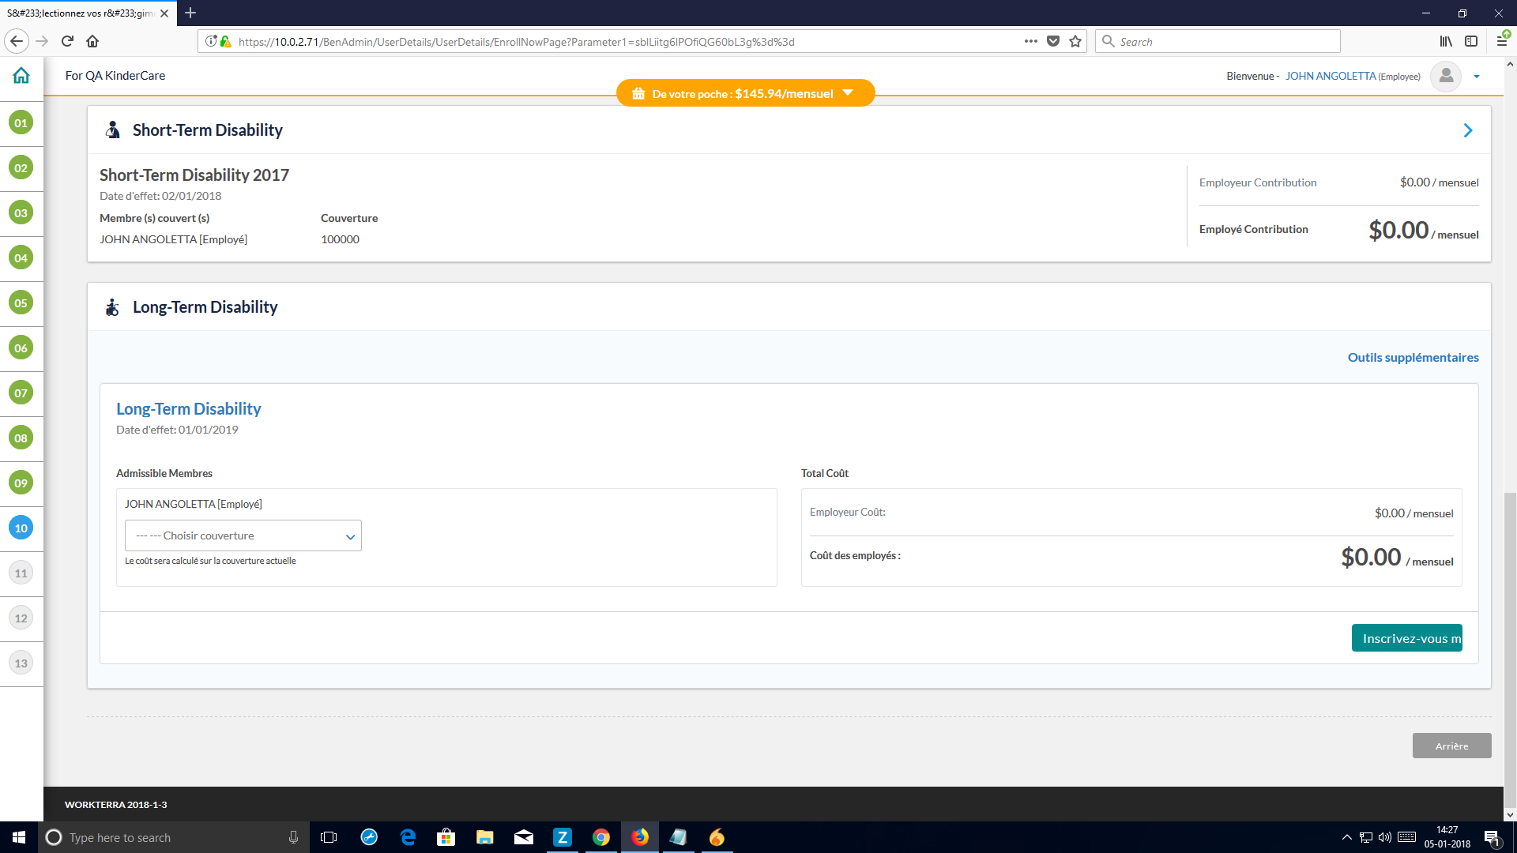1517x853 pixels.
Task: Click in the Firefox Search field
Action: [1225, 41]
